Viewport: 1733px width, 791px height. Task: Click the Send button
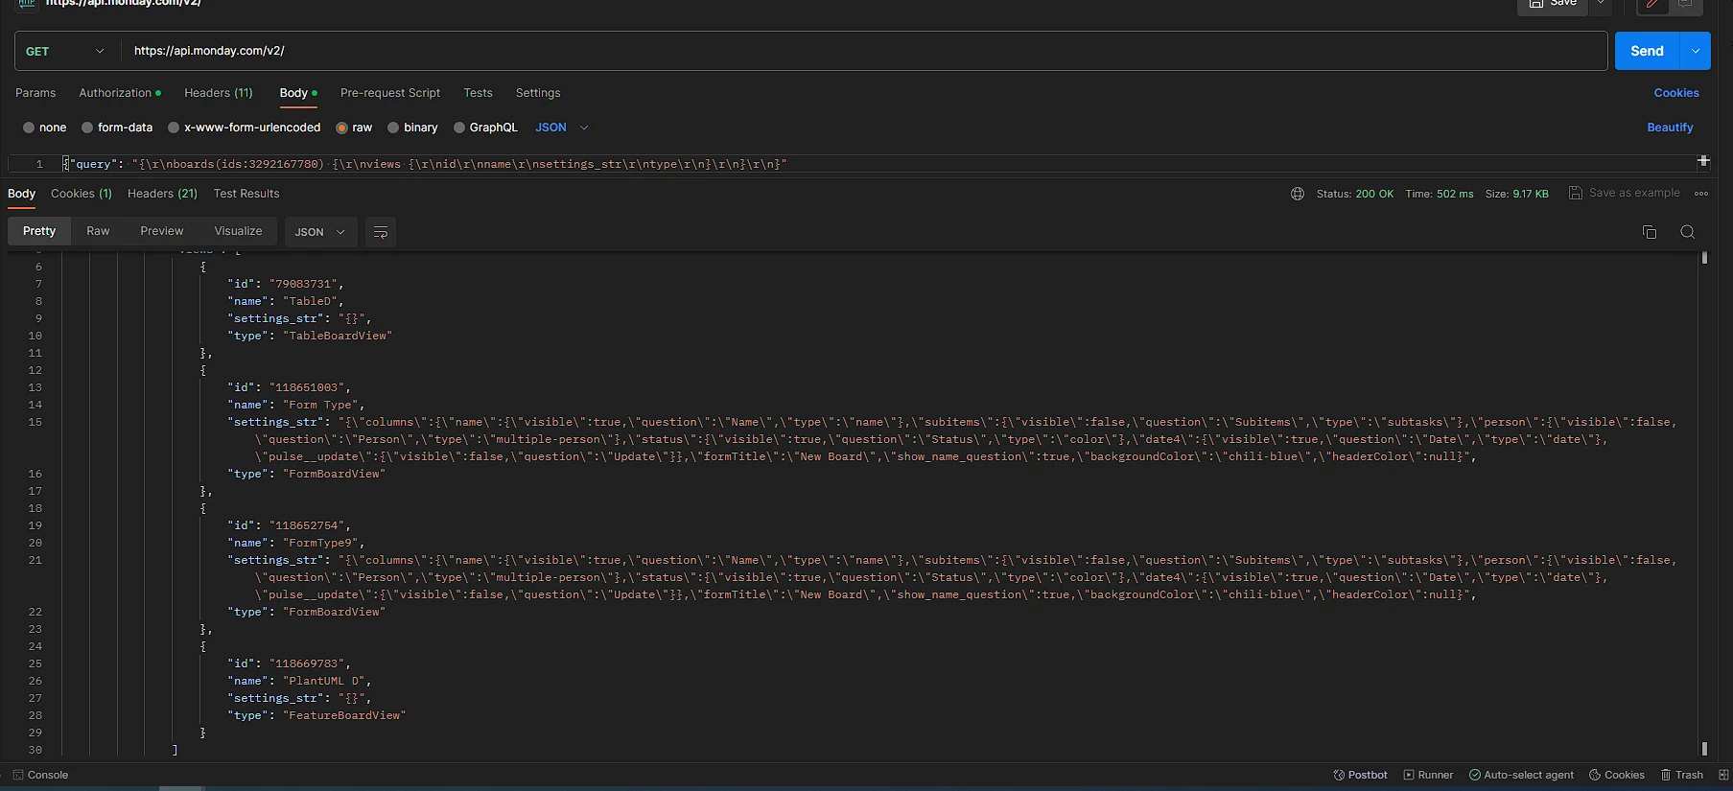1648,51
